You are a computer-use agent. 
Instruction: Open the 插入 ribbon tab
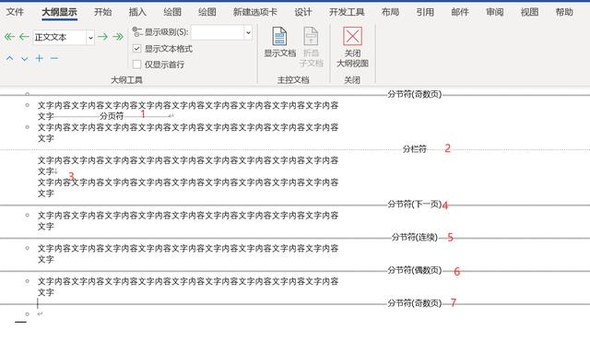click(x=137, y=12)
